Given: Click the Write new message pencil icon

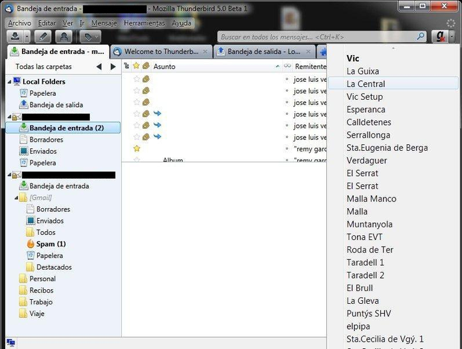Looking at the screenshot, I should pyautogui.click(x=43, y=37).
